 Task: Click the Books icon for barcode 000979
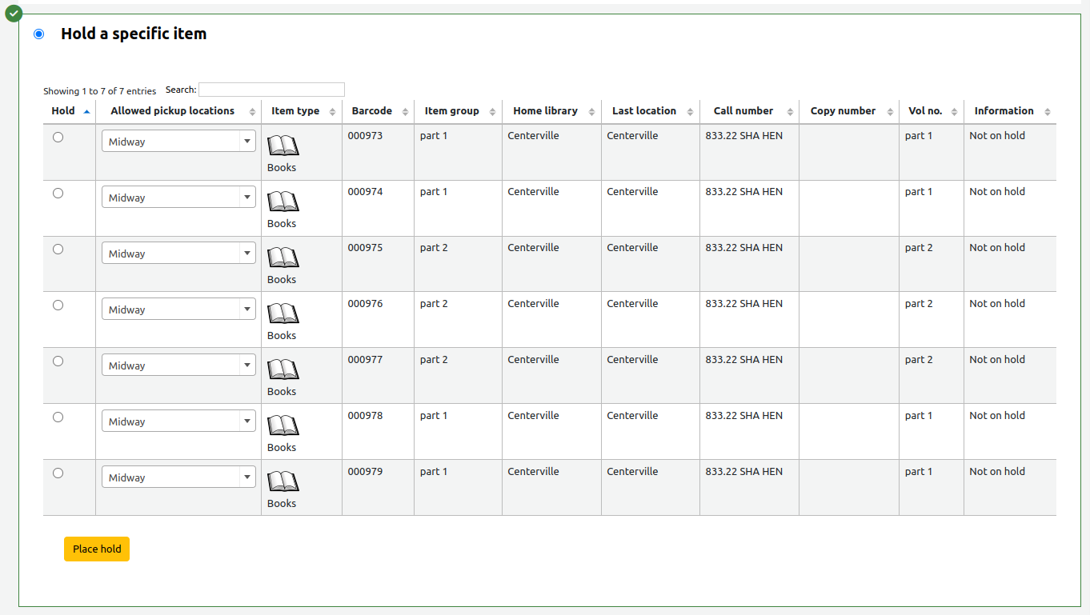click(283, 482)
